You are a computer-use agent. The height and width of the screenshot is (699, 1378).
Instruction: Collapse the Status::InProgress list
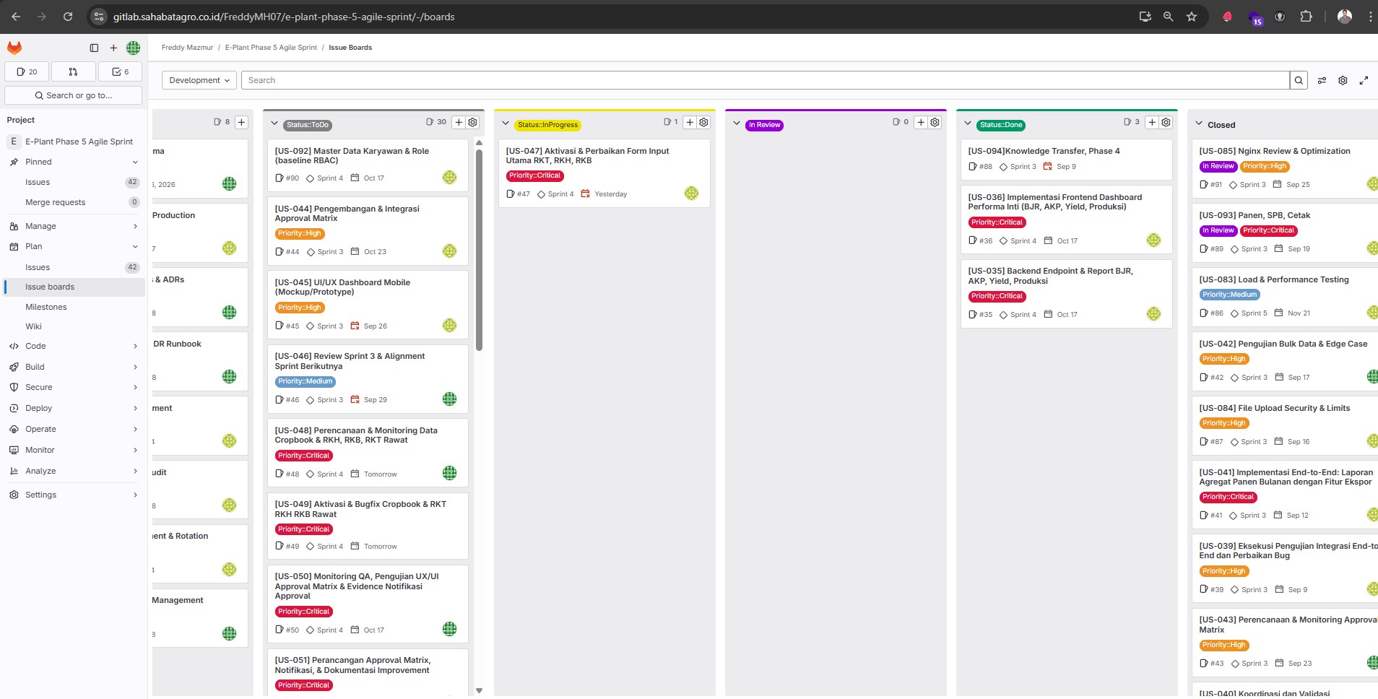coord(506,124)
